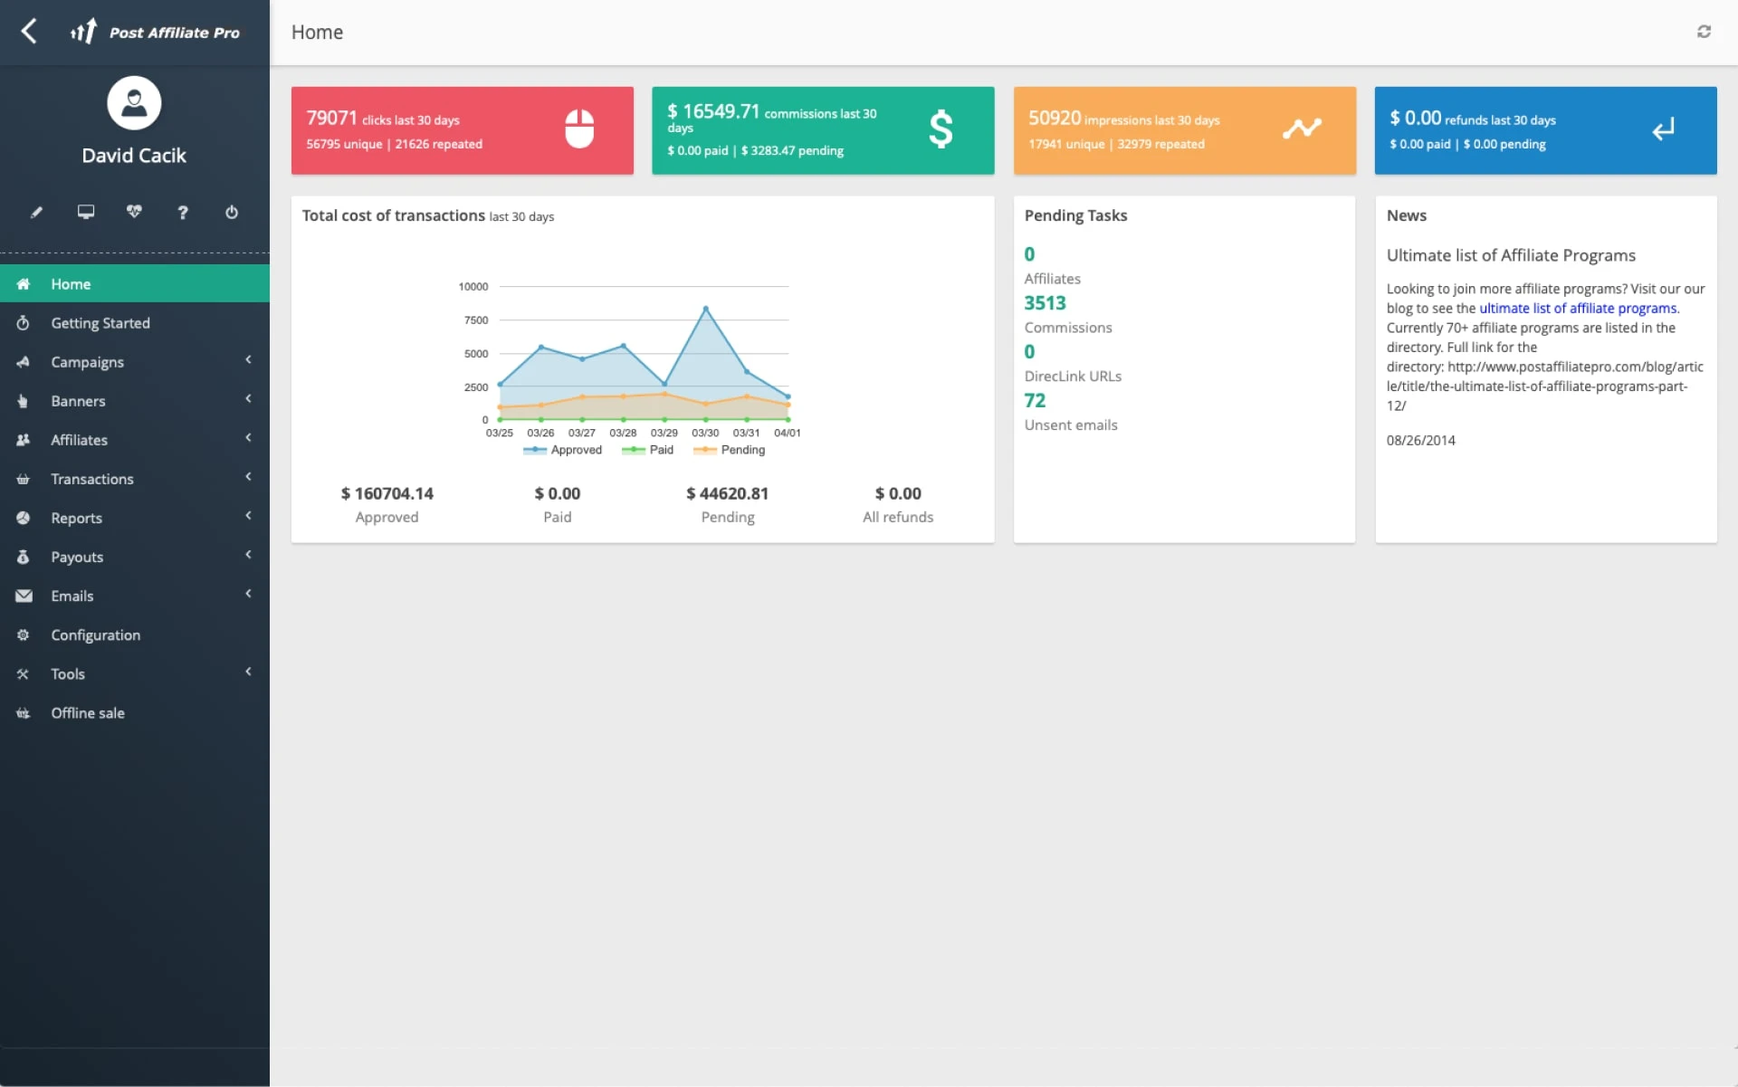
Task: Click the 3513 pending Commissions count
Action: (1045, 303)
